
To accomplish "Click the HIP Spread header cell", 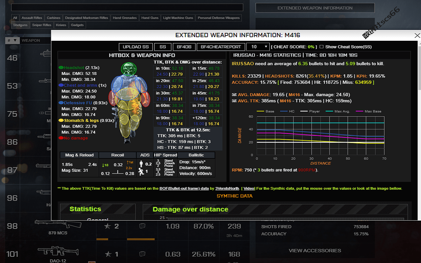I will point(165,155).
